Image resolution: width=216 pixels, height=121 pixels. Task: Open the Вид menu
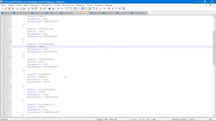click(26, 5)
